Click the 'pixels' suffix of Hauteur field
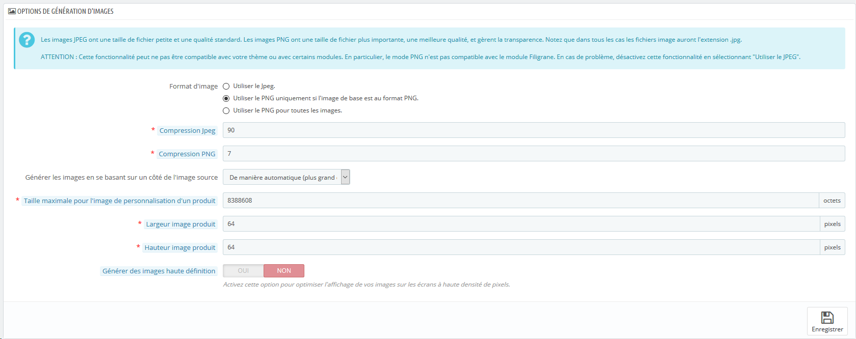Viewport: 856px width, 339px height. (833, 247)
